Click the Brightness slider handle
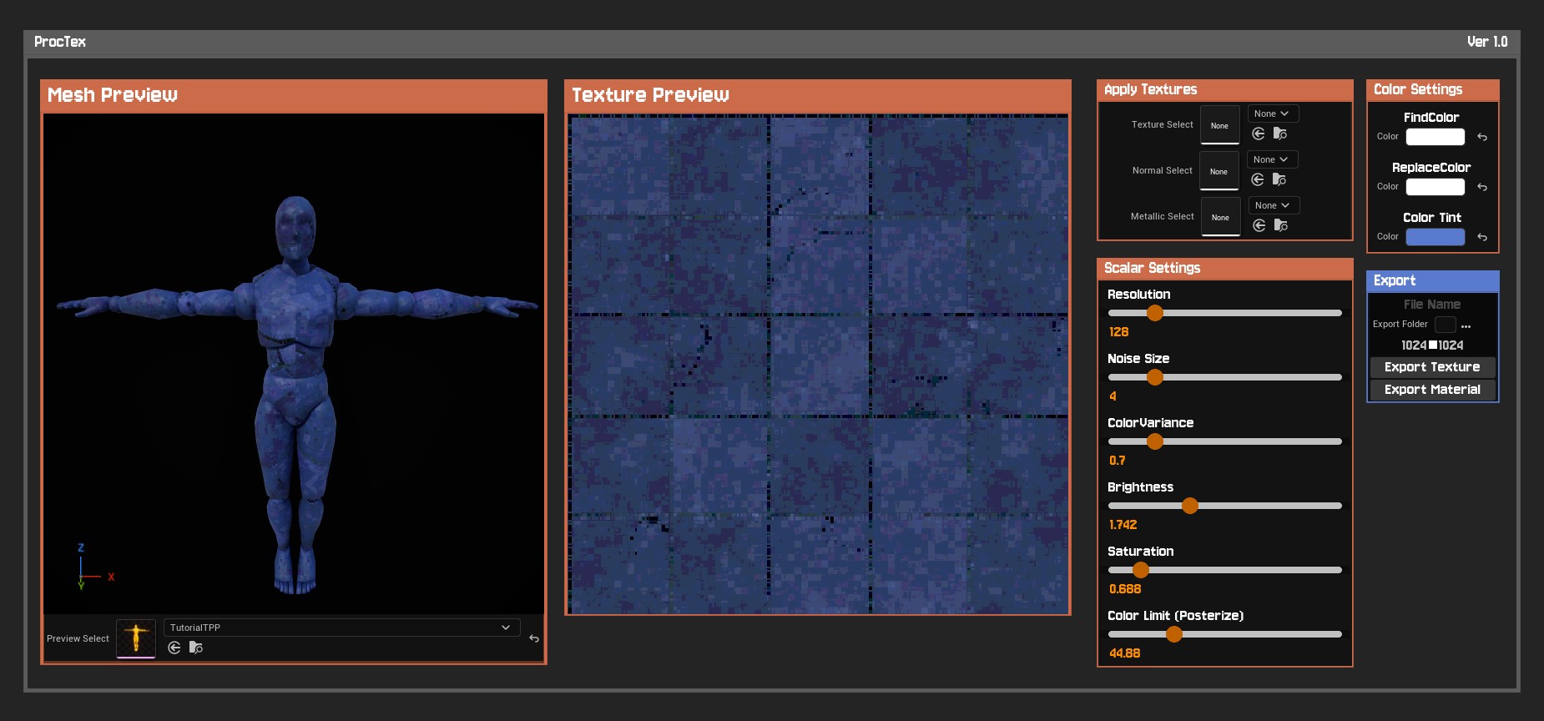 (1190, 506)
